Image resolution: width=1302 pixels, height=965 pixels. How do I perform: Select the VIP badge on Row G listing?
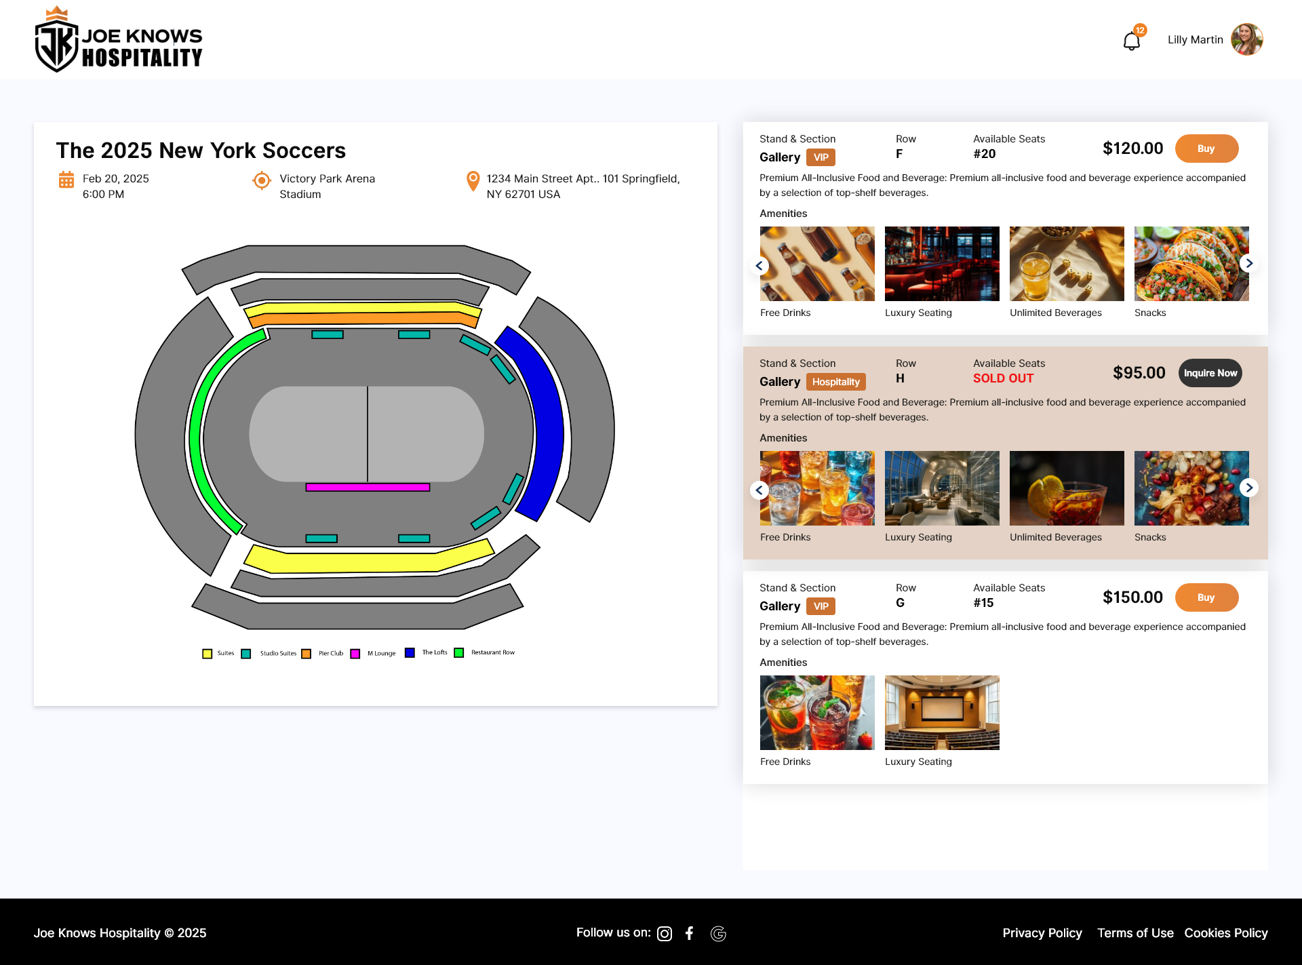click(x=821, y=606)
